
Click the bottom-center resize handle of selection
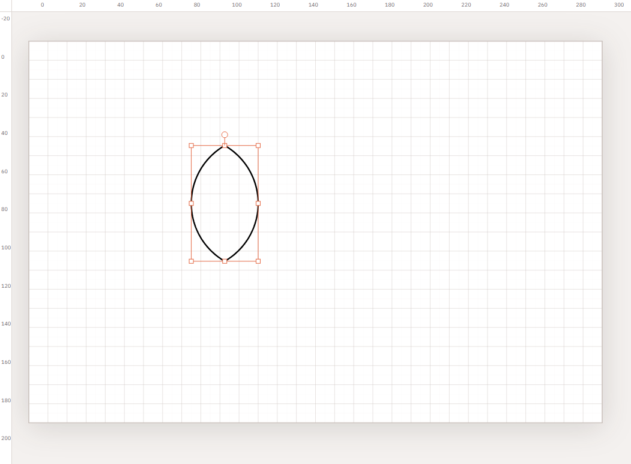click(225, 261)
